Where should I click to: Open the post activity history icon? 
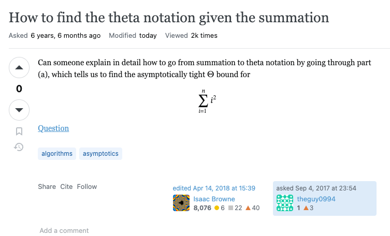[19, 147]
